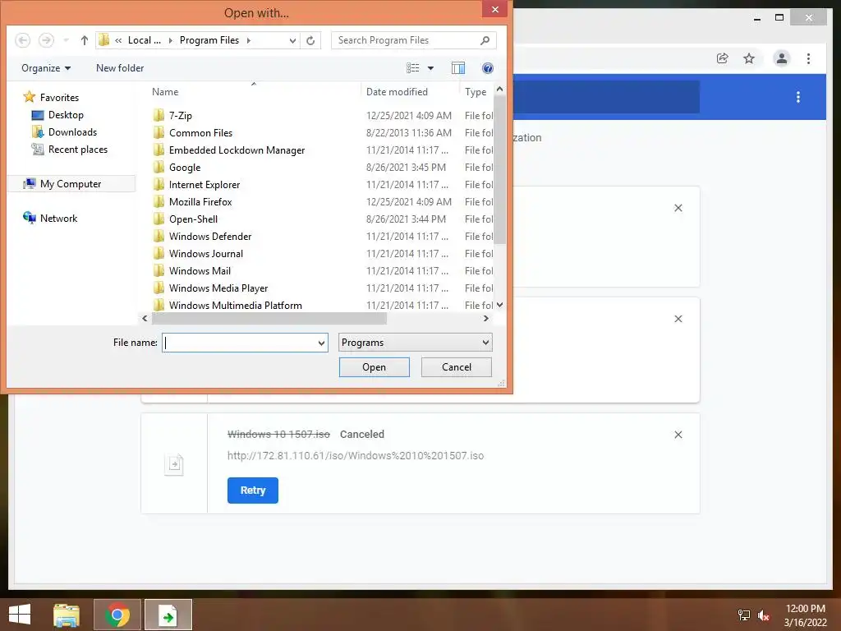The height and width of the screenshot is (631, 841).
Task: Switch to Chrome on the taskbar
Action: (x=117, y=615)
